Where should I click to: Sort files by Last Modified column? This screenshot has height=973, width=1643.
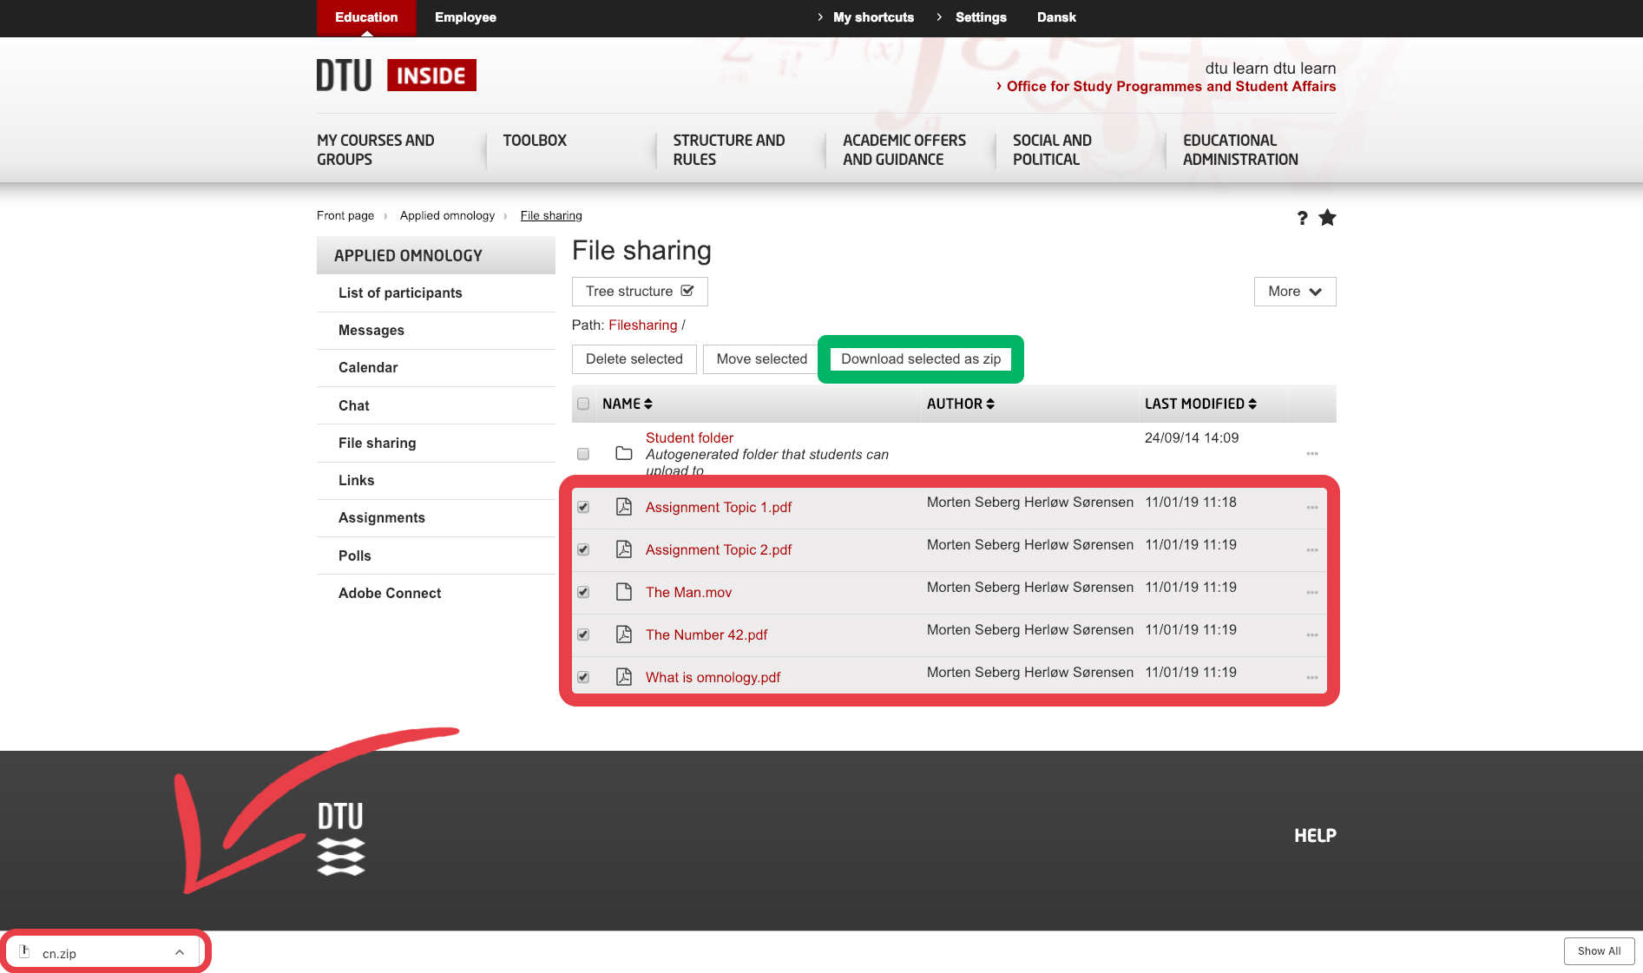click(x=1199, y=404)
